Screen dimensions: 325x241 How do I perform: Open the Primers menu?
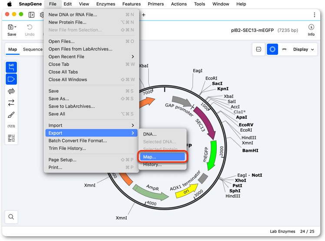tap(156, 4)
